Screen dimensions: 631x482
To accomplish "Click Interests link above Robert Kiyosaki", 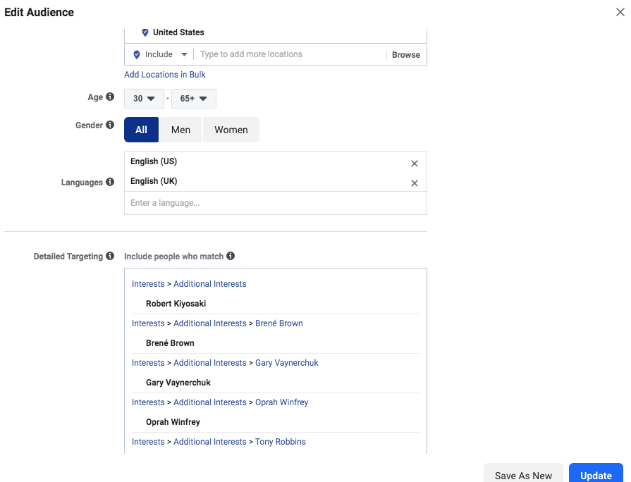I will coord(148,284).
